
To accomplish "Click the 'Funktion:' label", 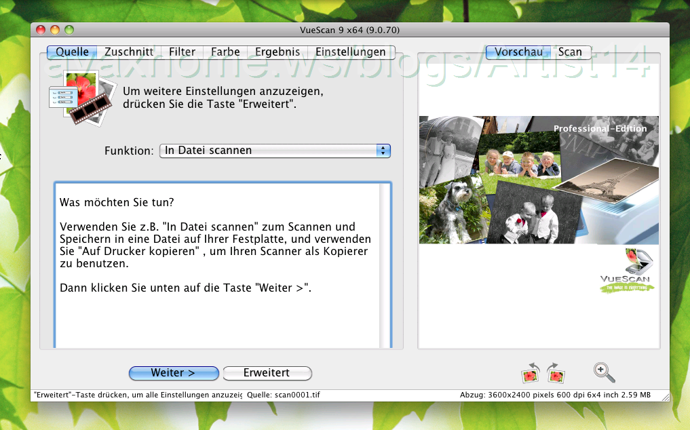I will pyautogui.click(x=129, y=151).
